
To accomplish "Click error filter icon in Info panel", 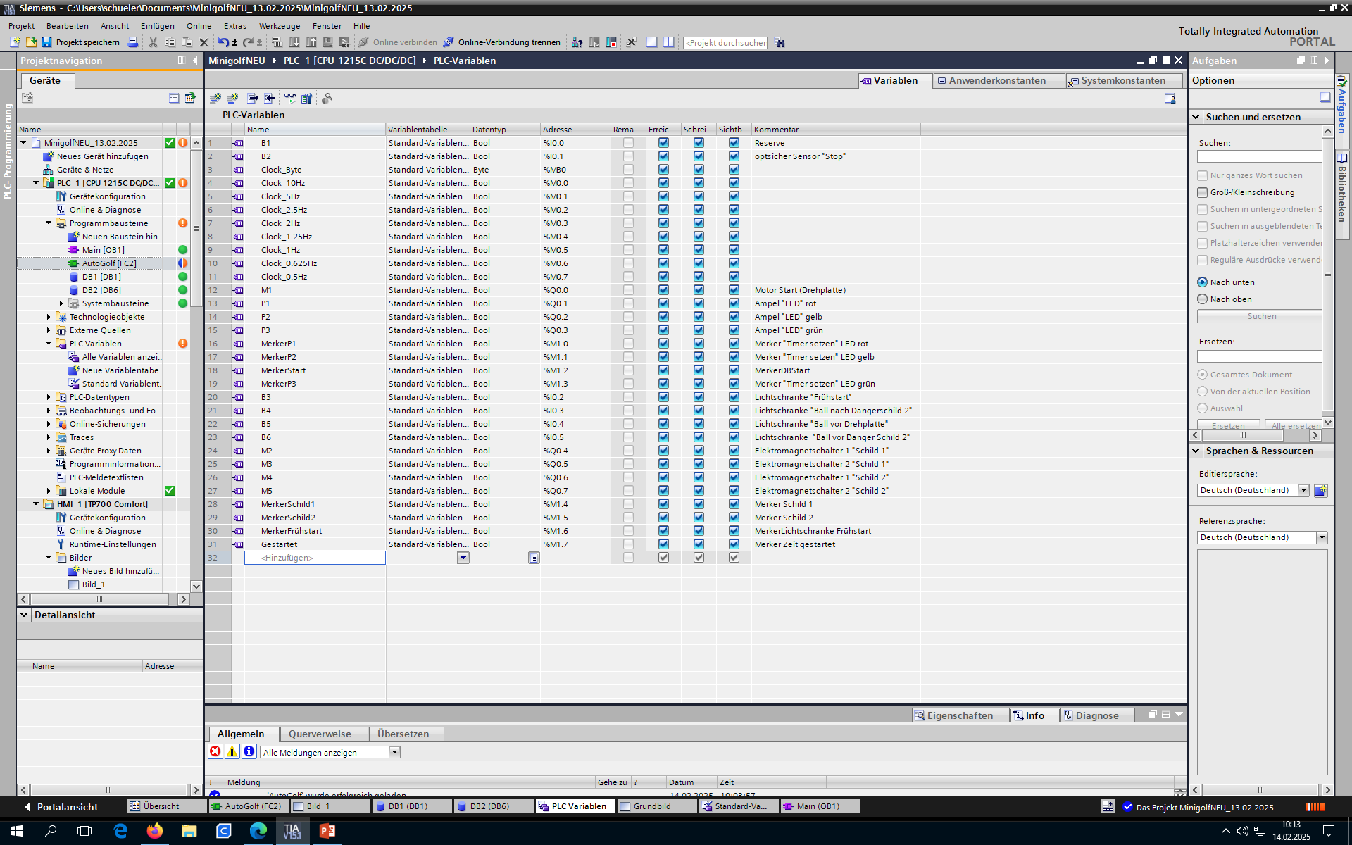I will (x=215, y=751).
